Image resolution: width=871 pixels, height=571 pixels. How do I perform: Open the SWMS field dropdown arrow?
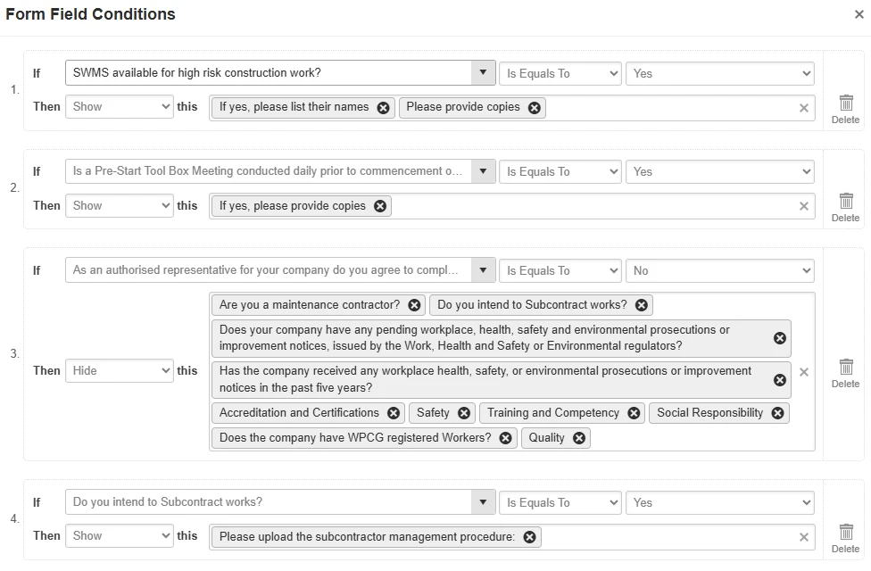(484, 73)
